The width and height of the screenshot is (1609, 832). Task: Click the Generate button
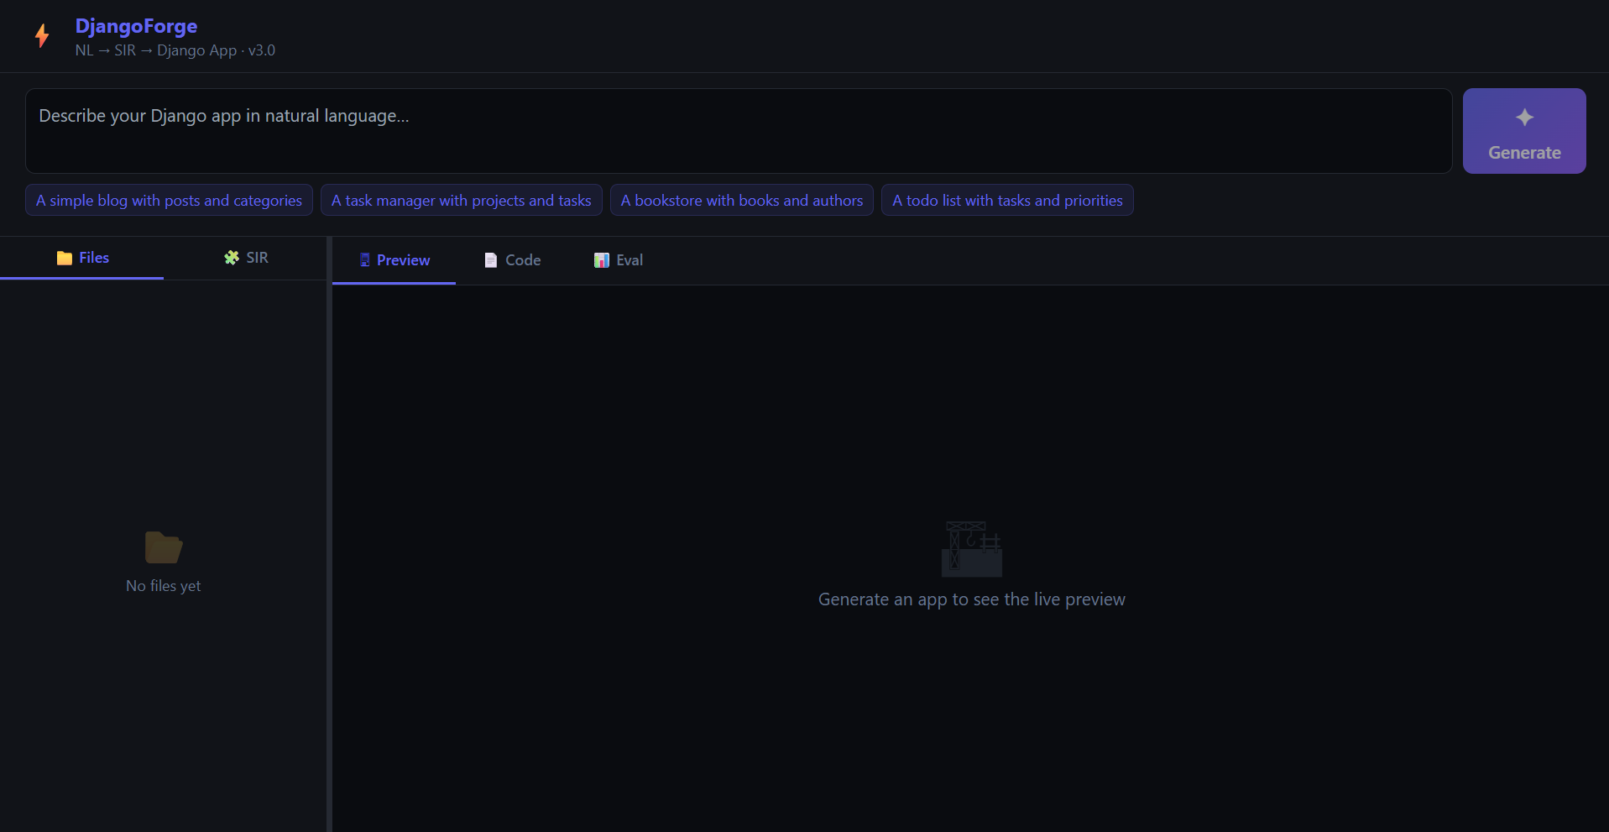point(1524,131)
